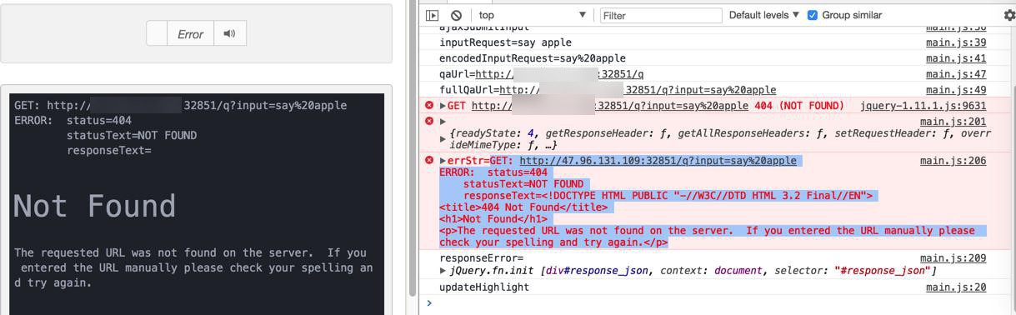Open main.js:47 source link
Viewport: 1016px width, 315px height.
pyautogui.click(x=956, y=74)
